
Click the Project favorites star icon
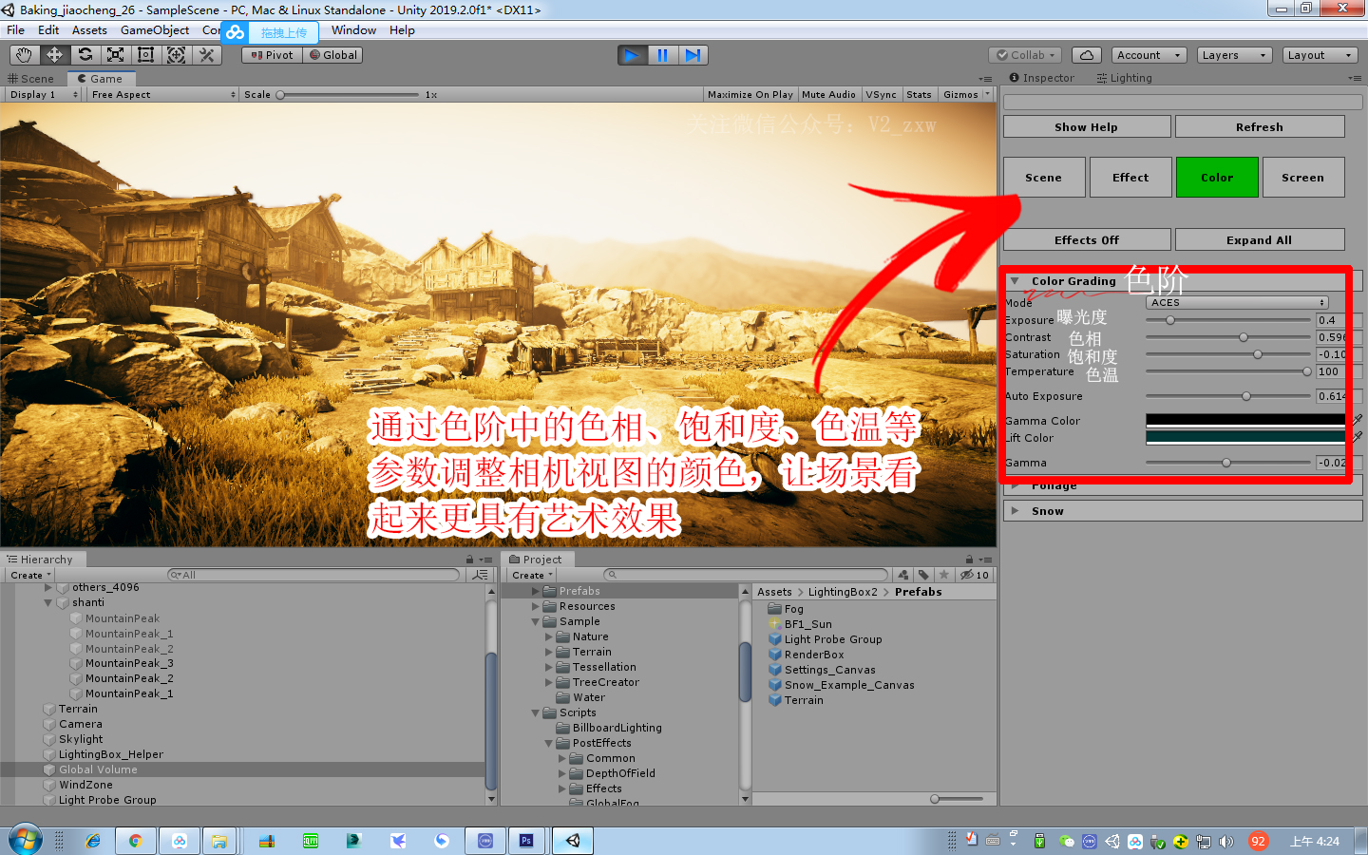click(x=943, y=575)
